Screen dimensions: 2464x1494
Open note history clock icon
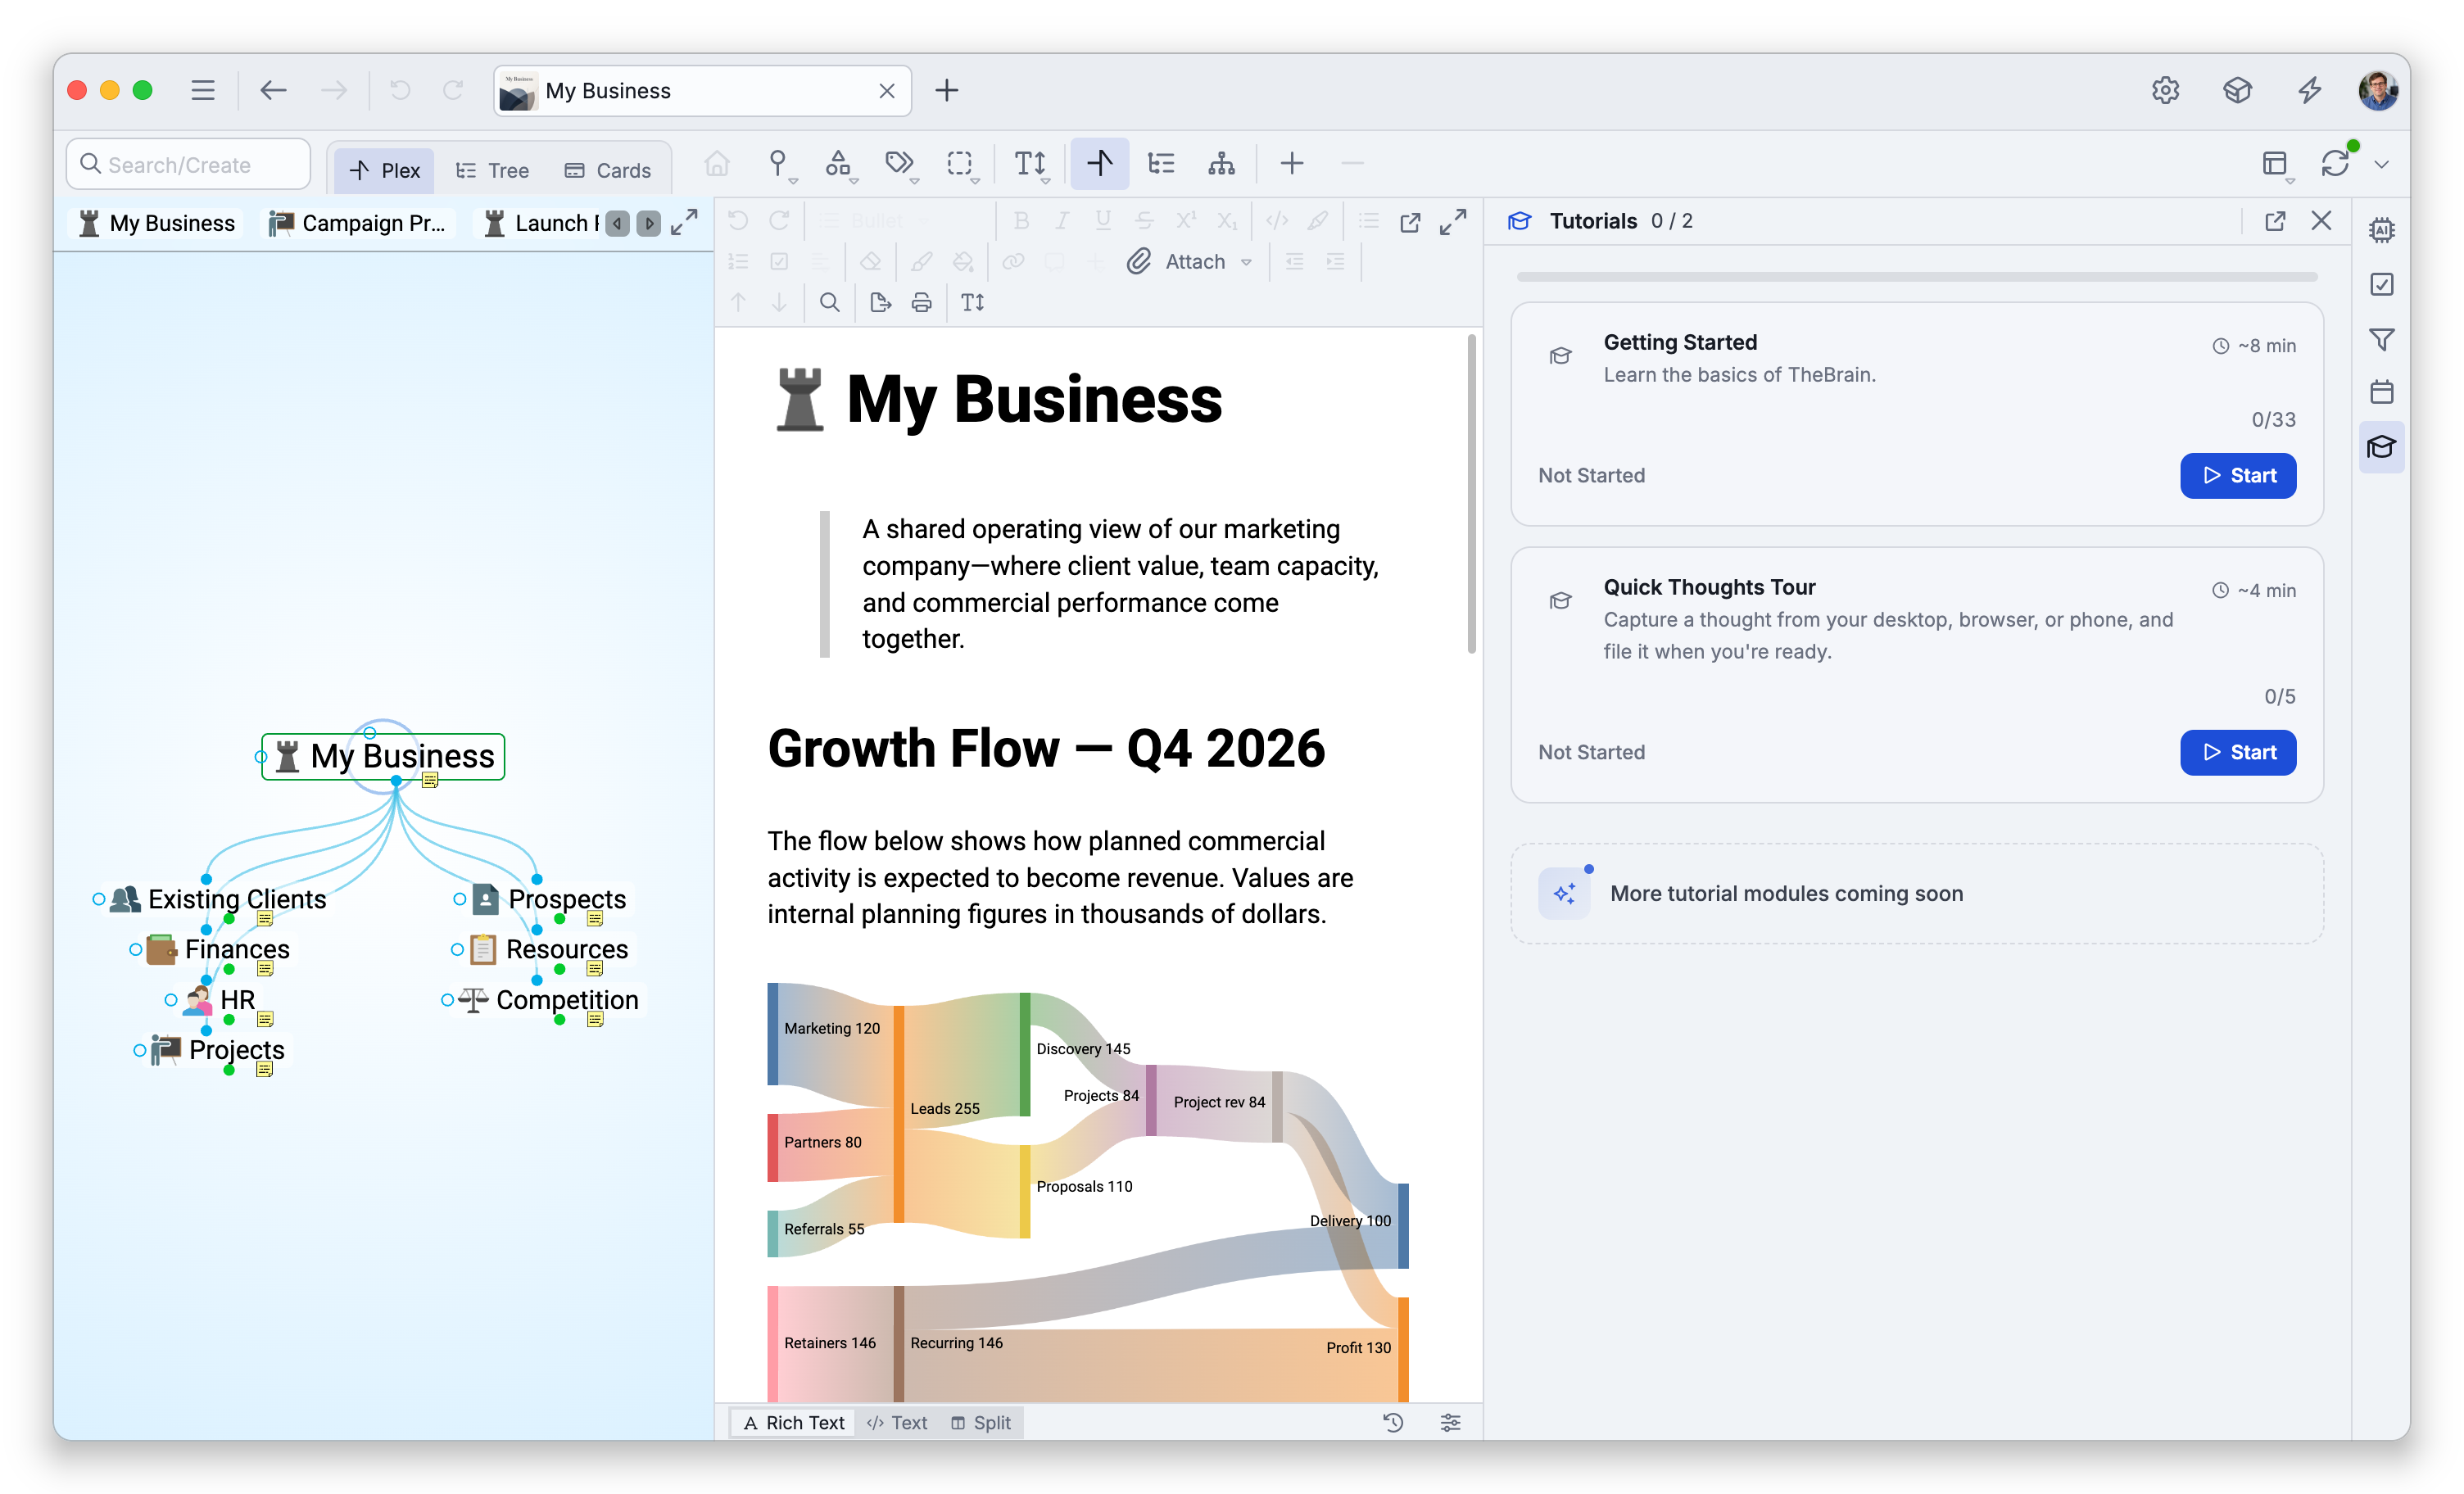click(x=1393, y=1423)
